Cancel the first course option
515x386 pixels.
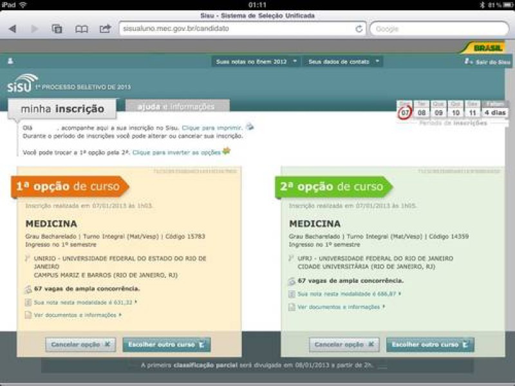tap(81, 345)
